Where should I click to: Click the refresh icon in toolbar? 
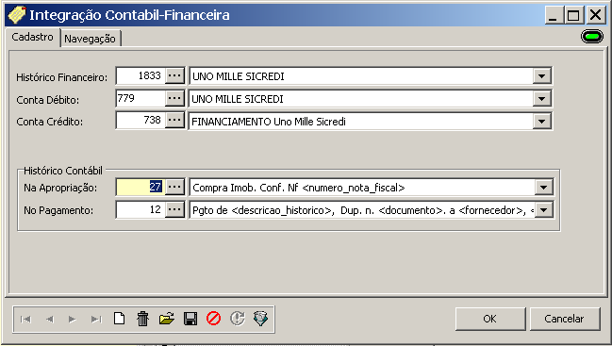238,319
